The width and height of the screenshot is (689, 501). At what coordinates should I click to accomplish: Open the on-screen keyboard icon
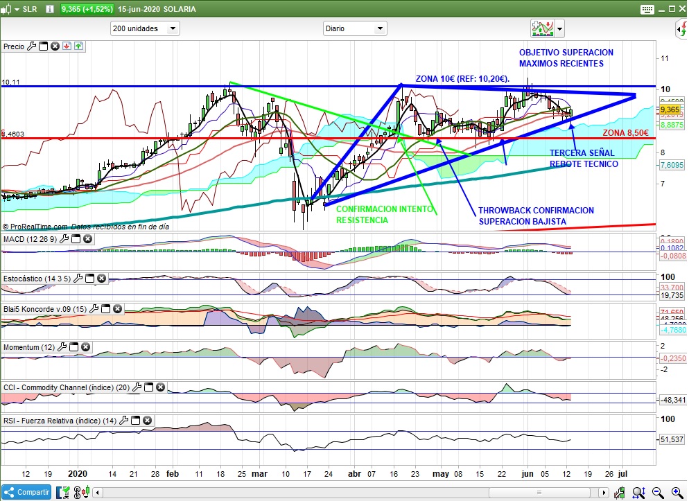(647, 9)
